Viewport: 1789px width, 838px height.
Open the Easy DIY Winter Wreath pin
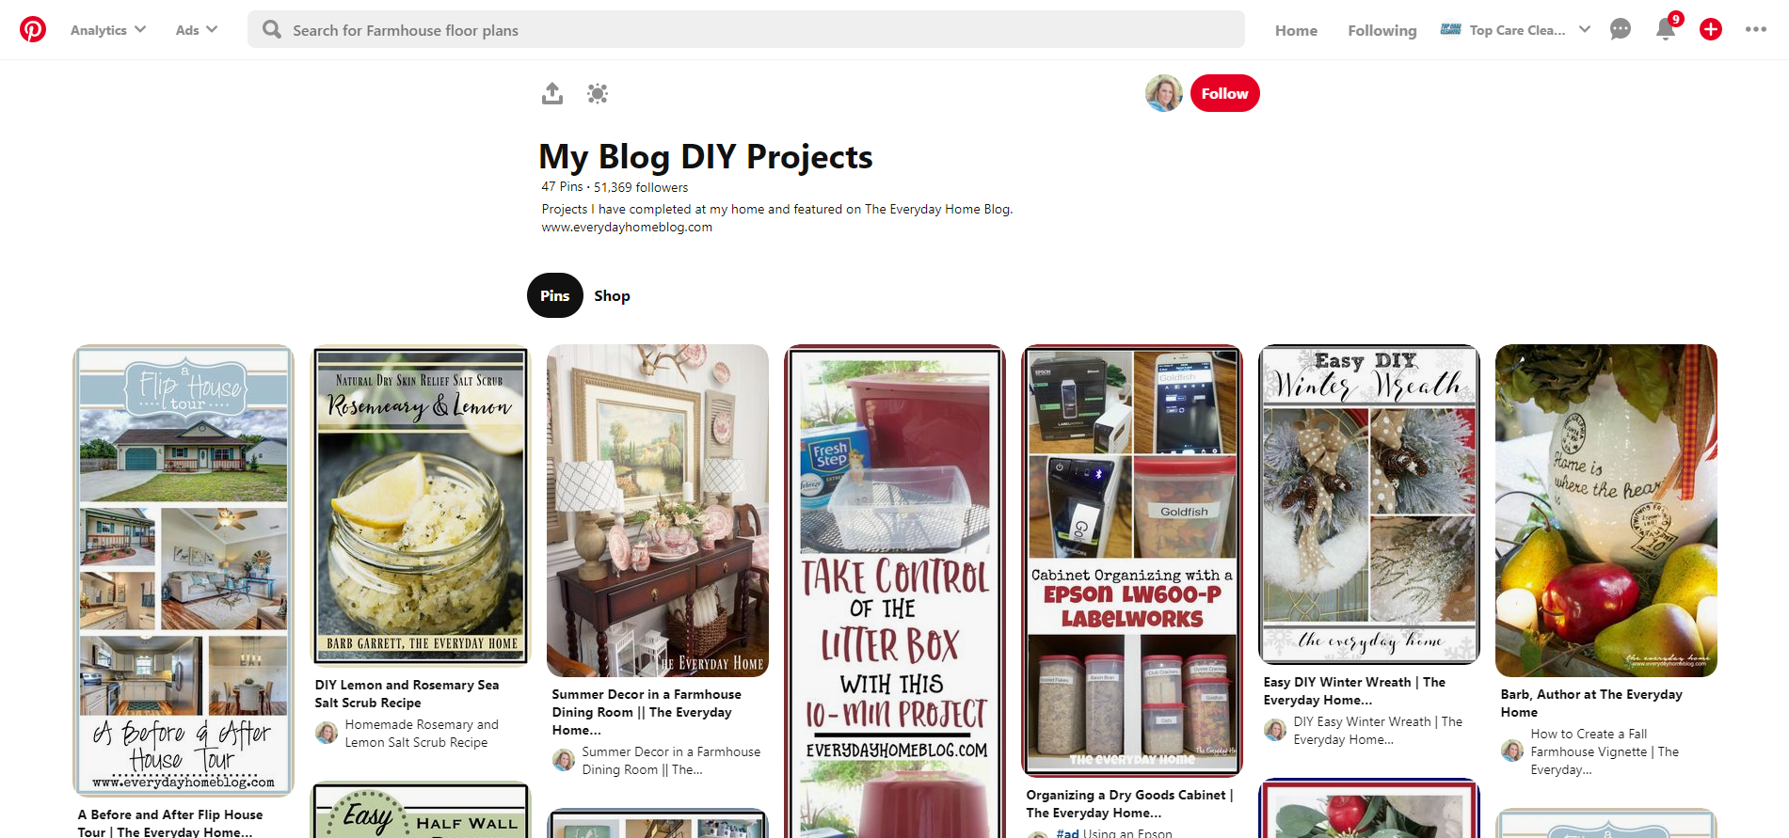[1368, 504]
